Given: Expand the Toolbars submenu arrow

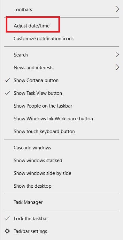Looking at the screenshot, I should click(117, 9).
